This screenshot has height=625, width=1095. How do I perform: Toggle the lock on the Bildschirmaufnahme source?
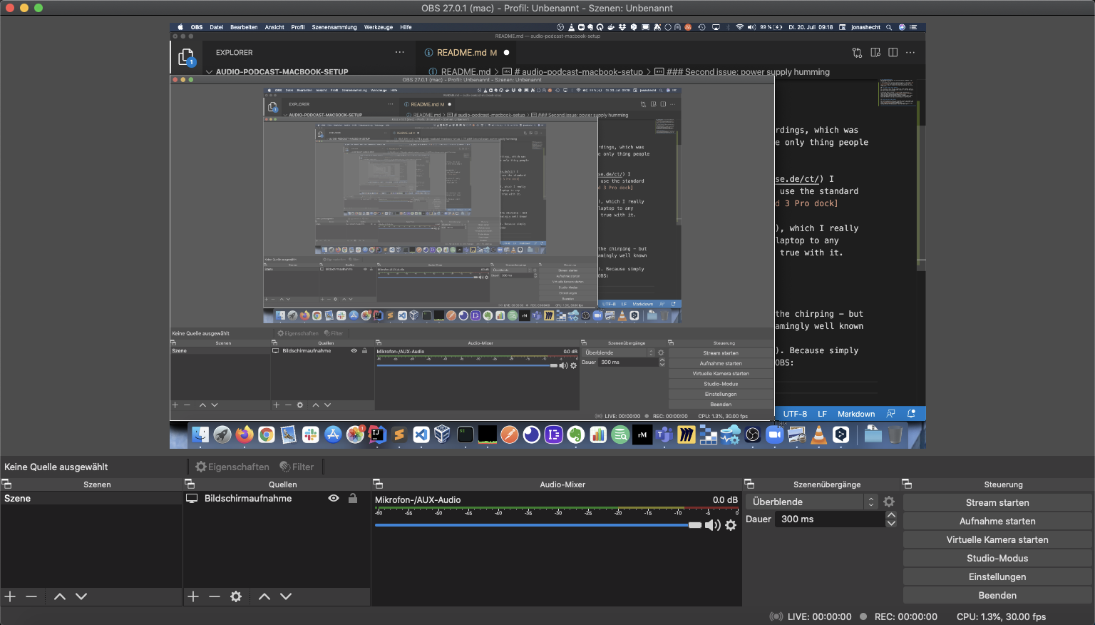point(353,498)
